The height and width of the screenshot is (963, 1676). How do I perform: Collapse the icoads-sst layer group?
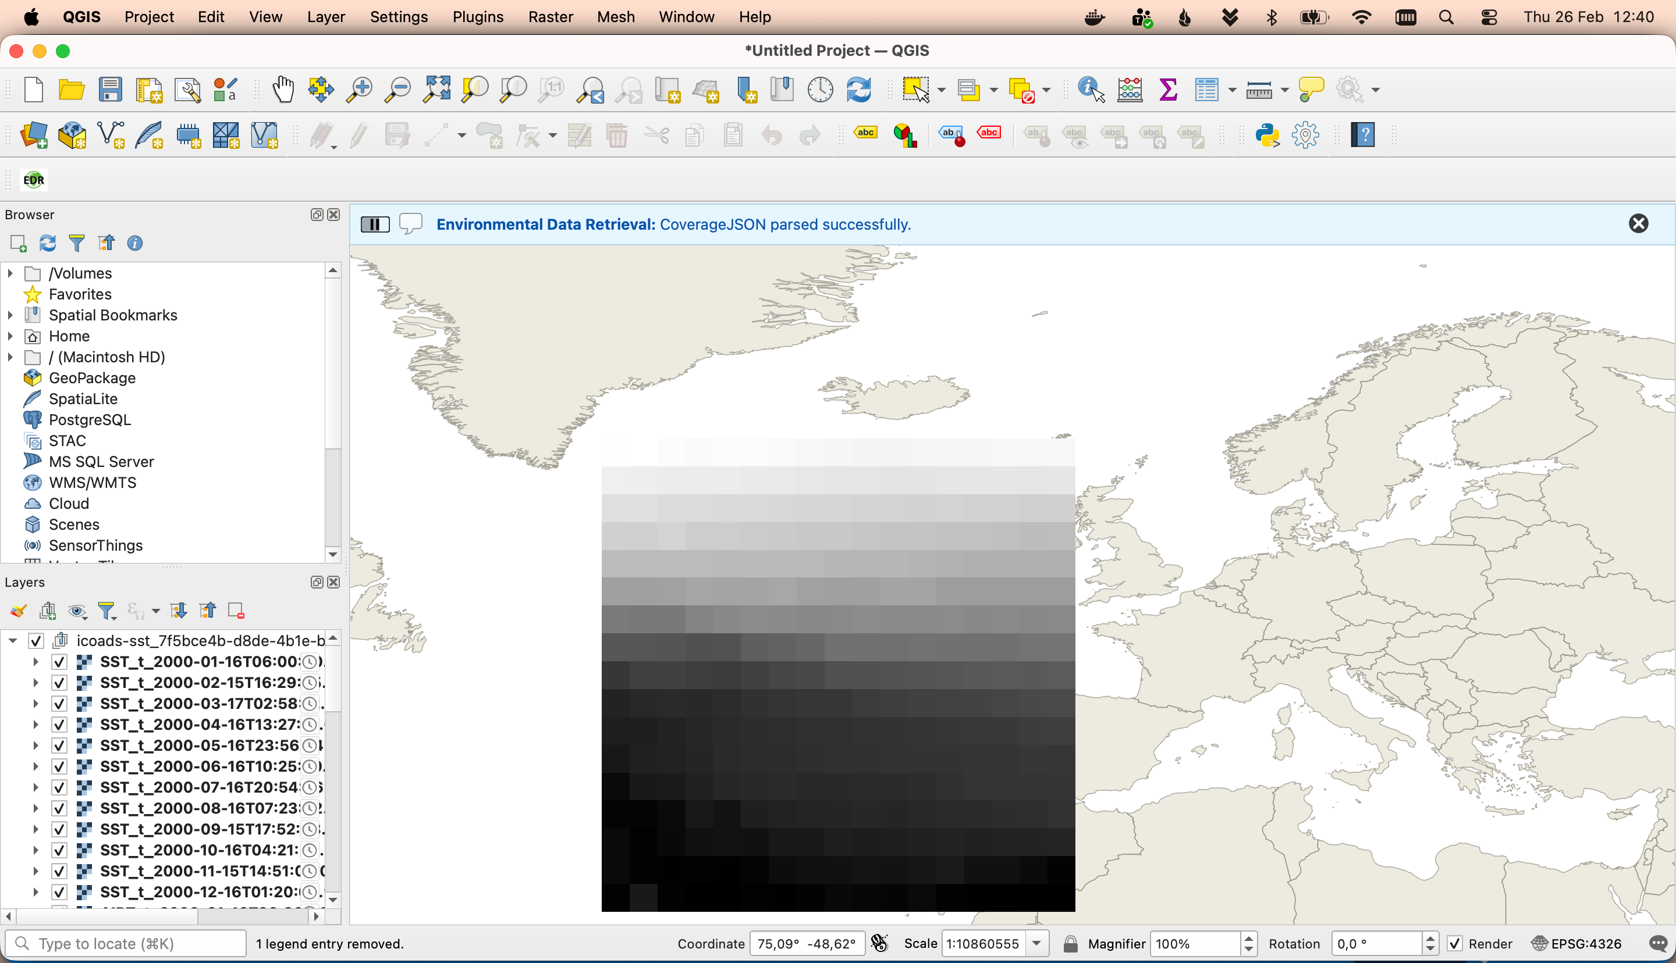tap(13, 641)
